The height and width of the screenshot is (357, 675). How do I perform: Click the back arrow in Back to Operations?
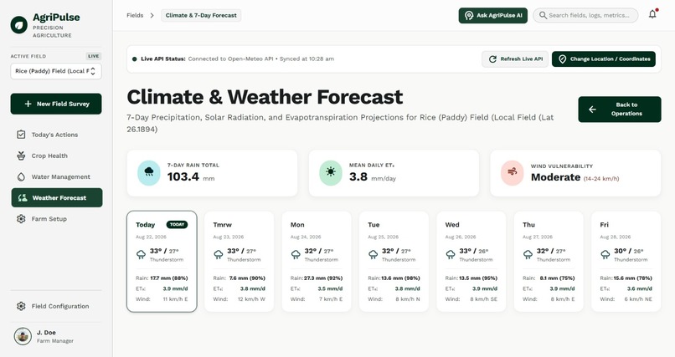point(592,110)
